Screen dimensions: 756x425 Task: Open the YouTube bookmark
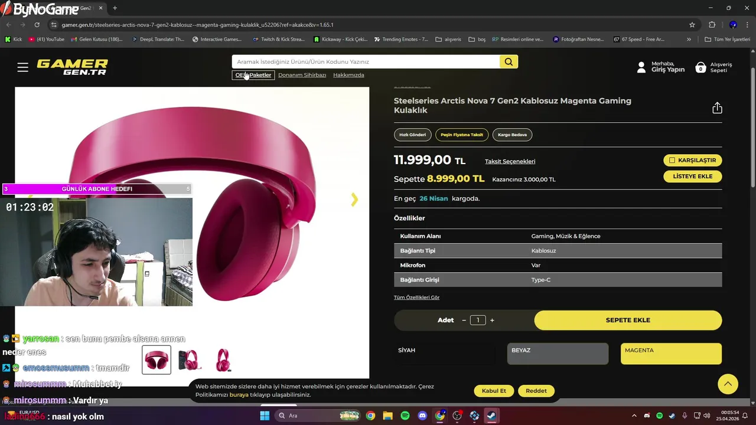[x=46, y=40]
